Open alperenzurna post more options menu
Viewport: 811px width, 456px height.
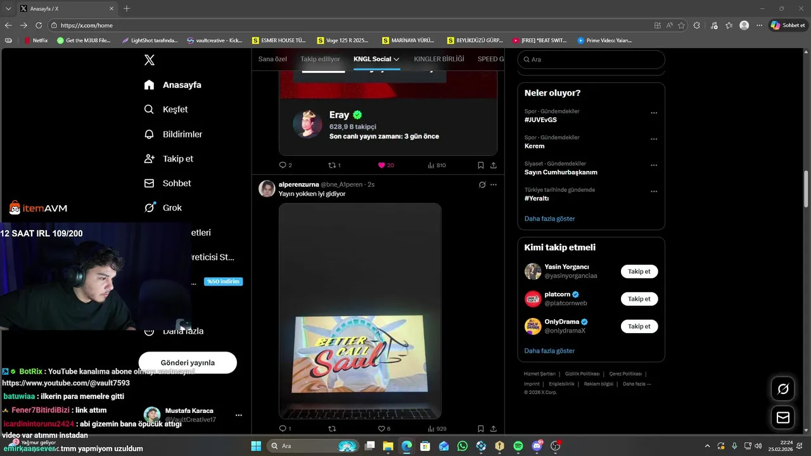tap(494, 185)
